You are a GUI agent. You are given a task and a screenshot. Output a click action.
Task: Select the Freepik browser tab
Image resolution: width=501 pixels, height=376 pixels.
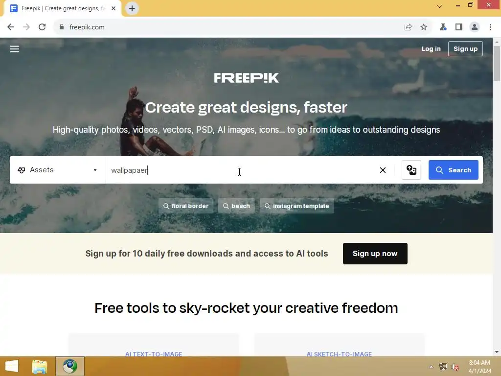pyautogui.click(x=62, y=8)
